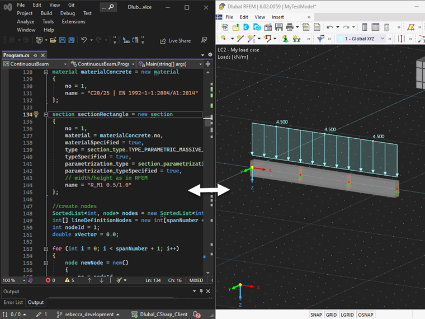
Task: Click the view filter funnel icon in RFEM
Action: pyautogui.click(x=320, y=39)
